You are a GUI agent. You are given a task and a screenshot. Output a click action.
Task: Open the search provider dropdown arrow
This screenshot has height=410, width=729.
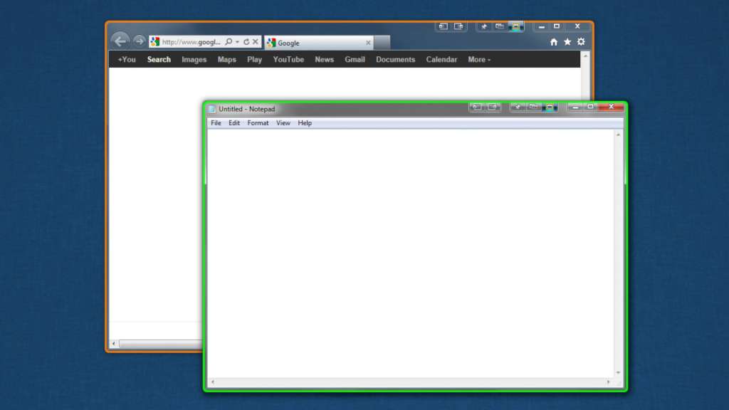point(236,41)
